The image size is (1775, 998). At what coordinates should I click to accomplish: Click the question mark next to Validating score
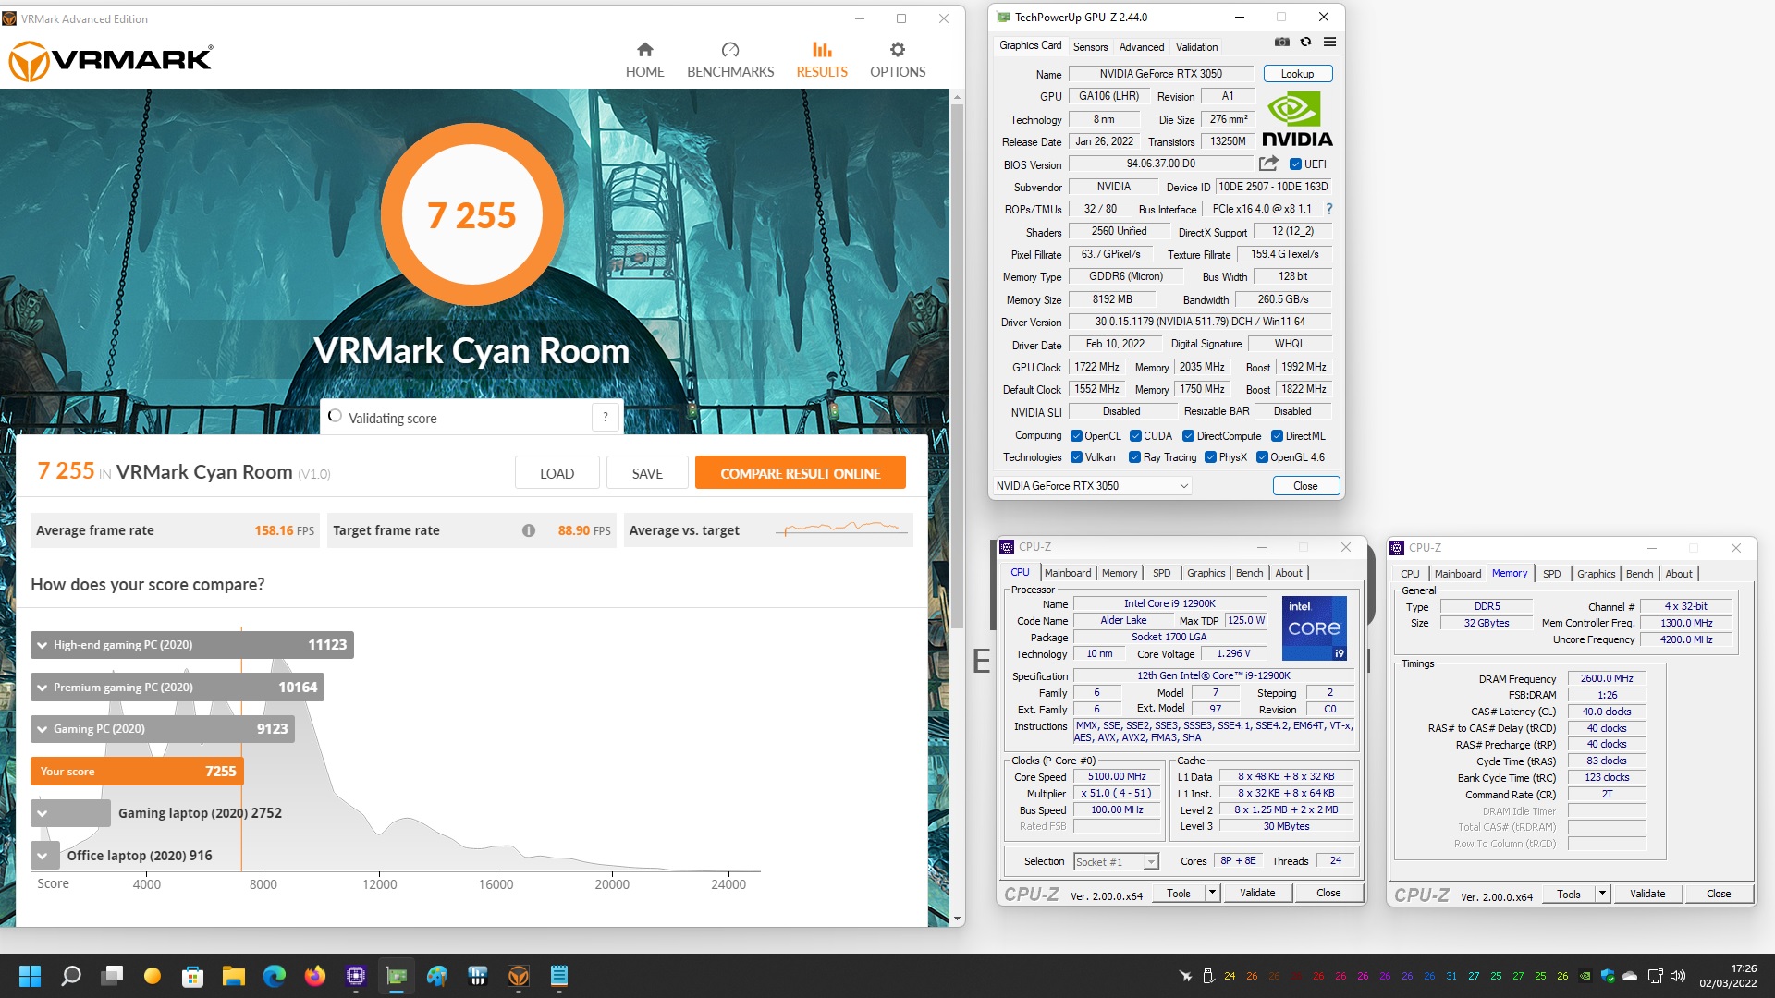[606, 418]
